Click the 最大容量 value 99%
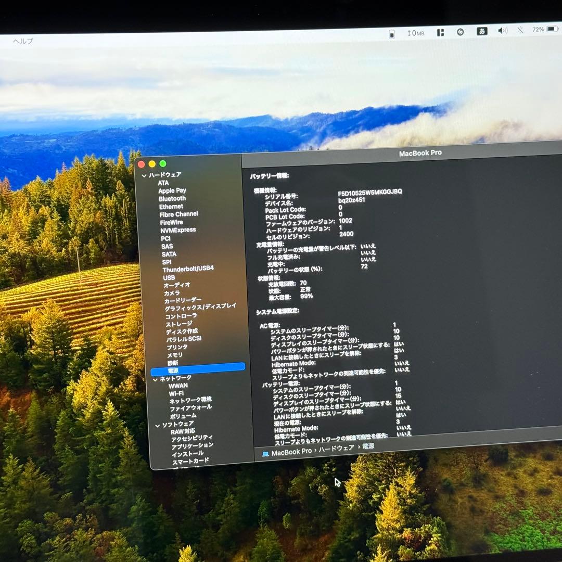This screenshot has height=562, width=562. coord(307,297)
